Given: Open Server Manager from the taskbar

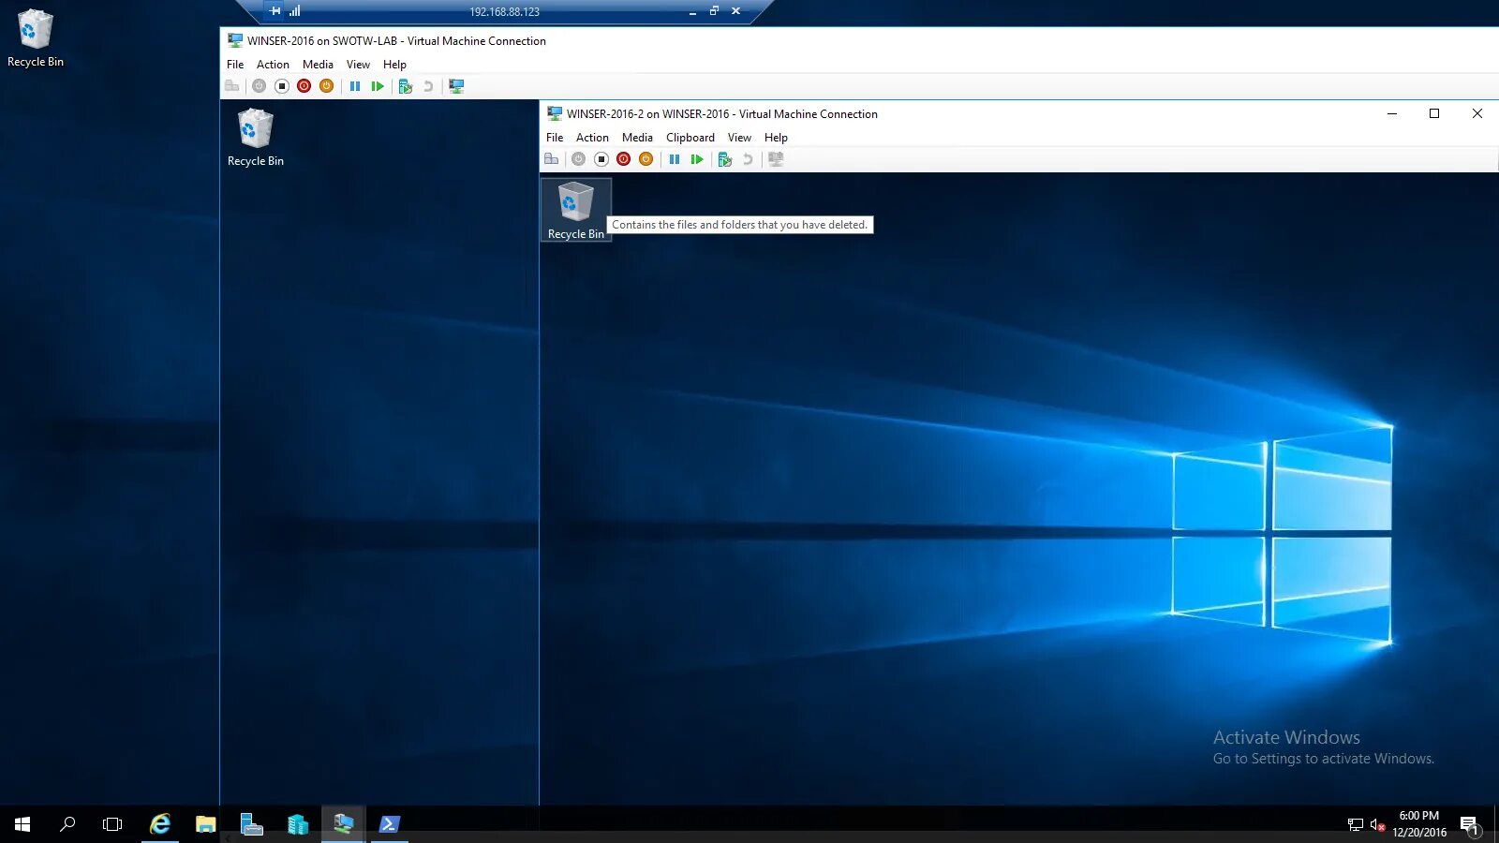Looking at the screenshot, I should pyautogui.click(x=252, y=824).
